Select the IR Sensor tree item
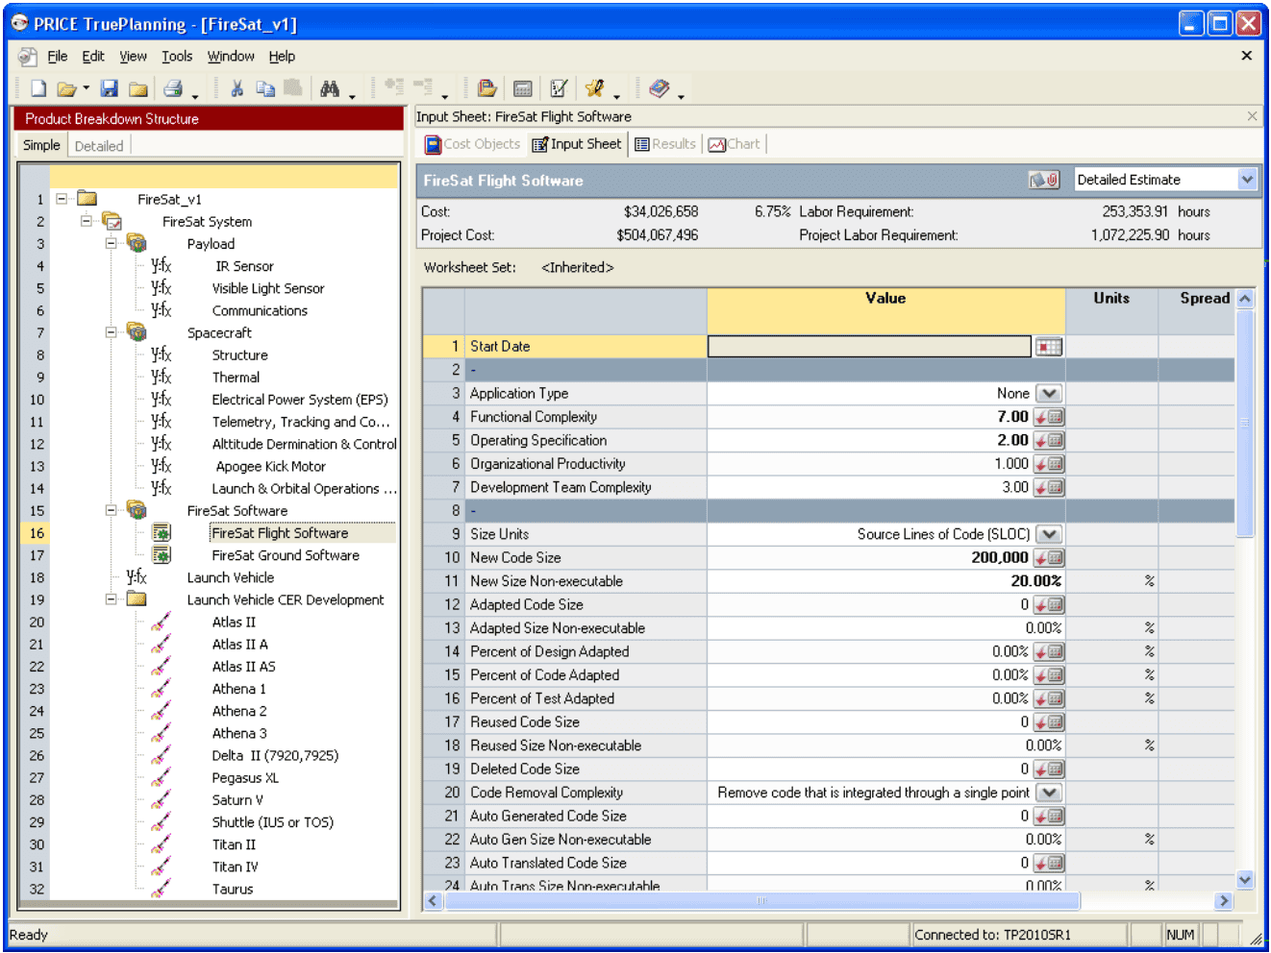The height and width of the screenshot is (953, 1271). pos(244,266)
